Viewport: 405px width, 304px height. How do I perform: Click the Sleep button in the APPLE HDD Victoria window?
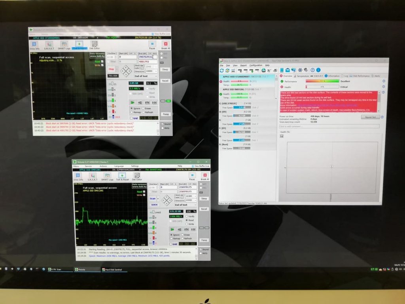(165, 70)
